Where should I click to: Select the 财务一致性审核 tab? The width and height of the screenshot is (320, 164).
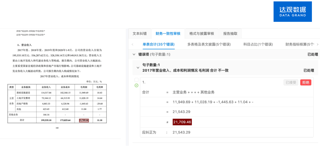click(168, 33)
